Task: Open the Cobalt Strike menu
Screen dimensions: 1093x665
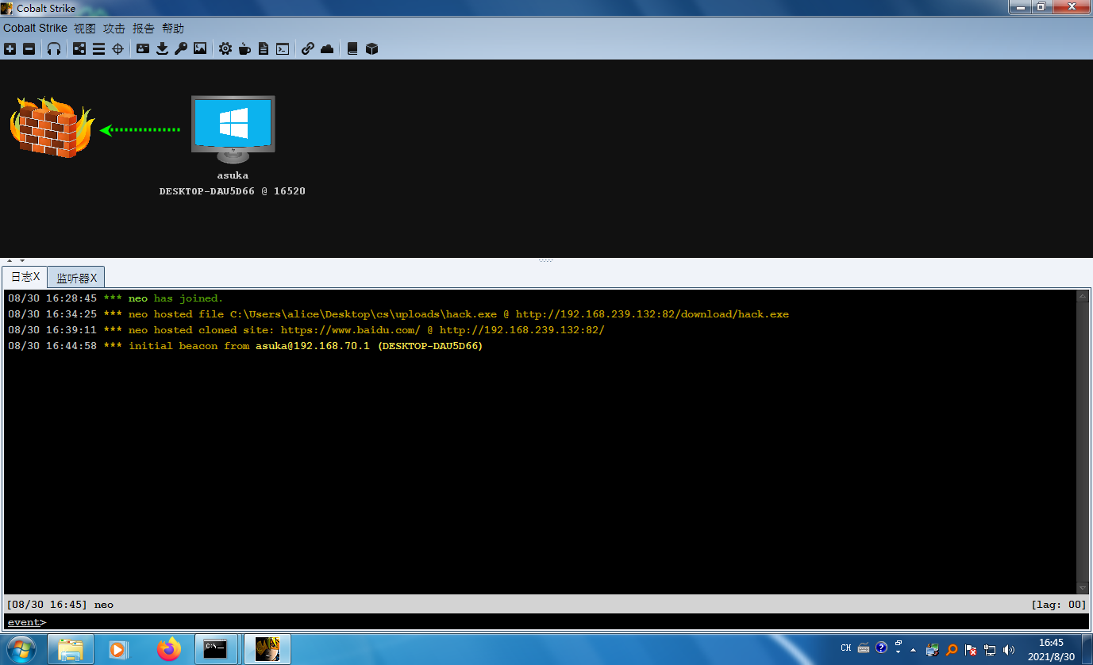Action: click(x=35, y=28)
